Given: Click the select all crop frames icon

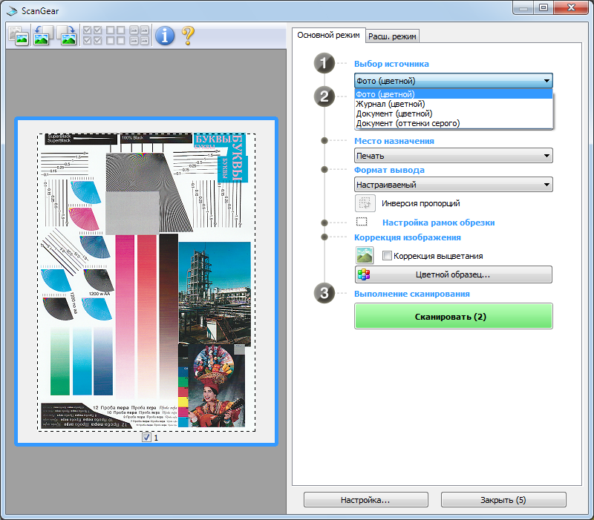Looking at the screenshot, I should (x=139, y=36).
